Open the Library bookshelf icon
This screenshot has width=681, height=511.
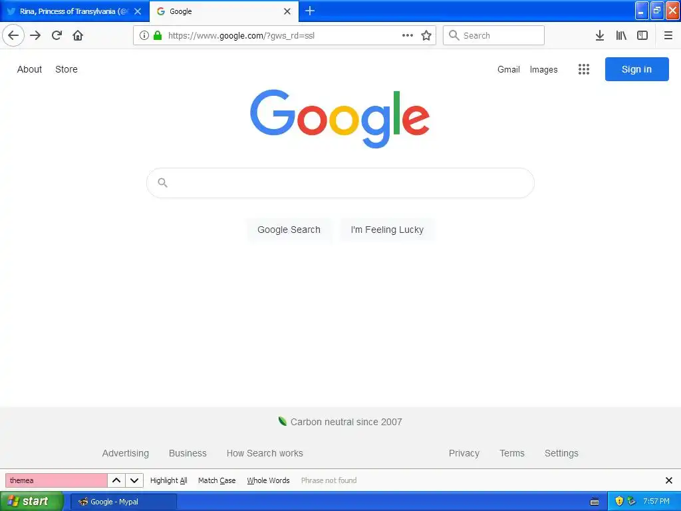621,36
